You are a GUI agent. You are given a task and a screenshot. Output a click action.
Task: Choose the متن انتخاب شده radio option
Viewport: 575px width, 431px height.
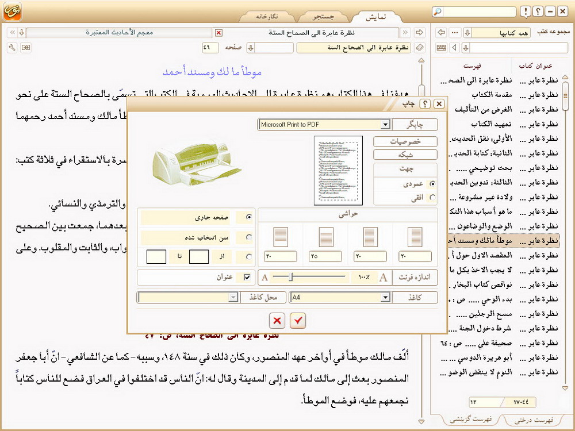pos(248,237)
